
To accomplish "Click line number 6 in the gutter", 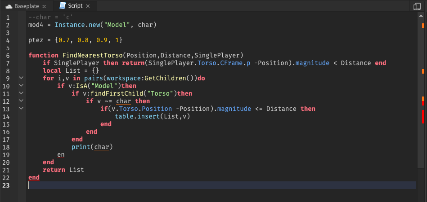I will 8,56.
